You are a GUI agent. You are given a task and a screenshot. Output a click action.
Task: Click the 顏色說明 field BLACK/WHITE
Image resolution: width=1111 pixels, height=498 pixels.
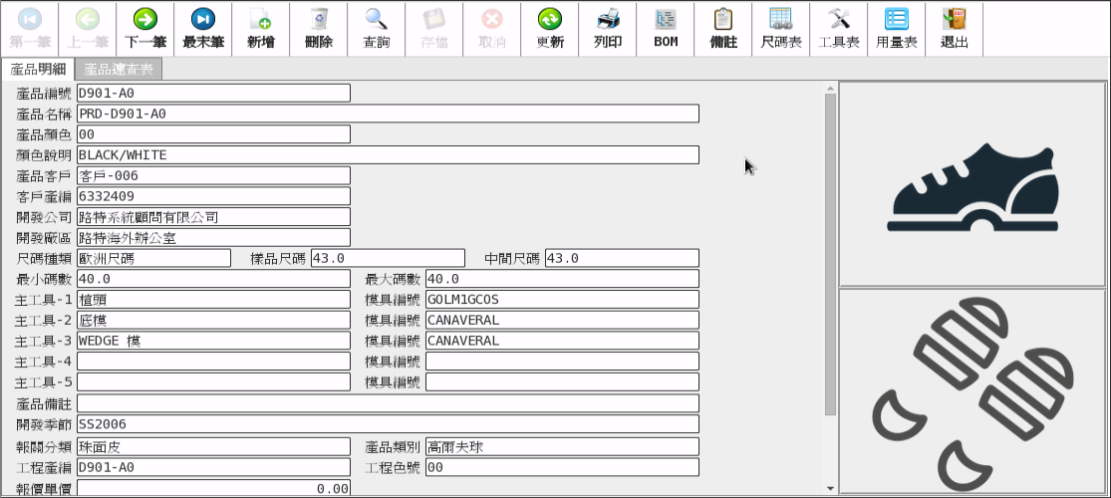(388, 154)
